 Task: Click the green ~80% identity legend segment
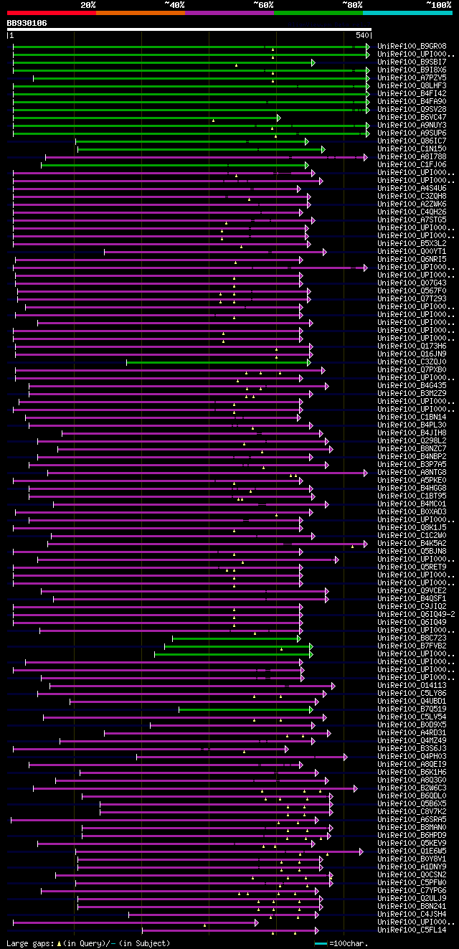(318, 13)
